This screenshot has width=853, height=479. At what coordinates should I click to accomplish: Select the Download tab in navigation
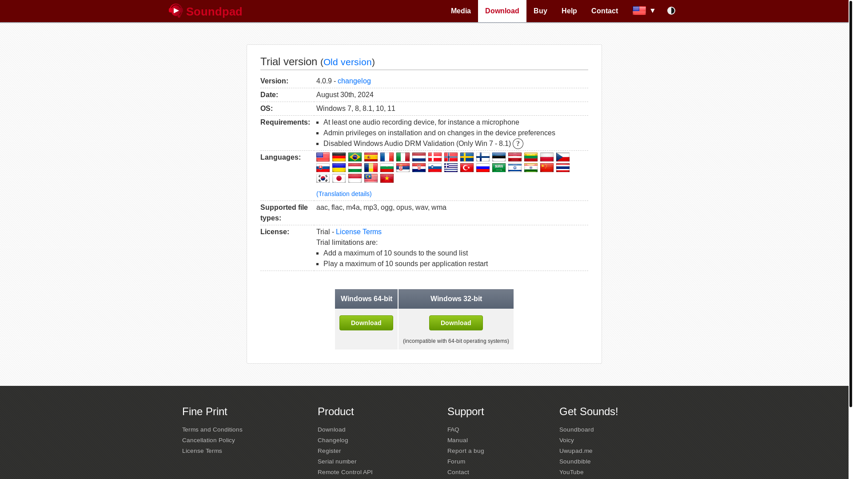click(502, 11)
